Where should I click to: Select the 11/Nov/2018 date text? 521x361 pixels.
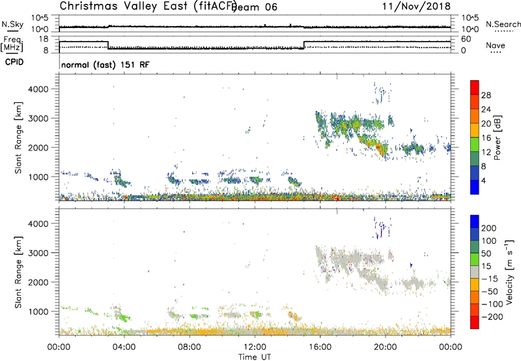(x=416, y=6)
